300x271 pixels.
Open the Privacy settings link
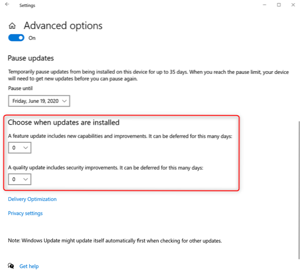tap(25, 213)
